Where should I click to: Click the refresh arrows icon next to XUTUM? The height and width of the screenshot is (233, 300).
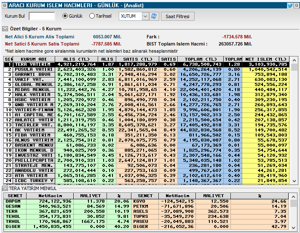pos(154,16)
